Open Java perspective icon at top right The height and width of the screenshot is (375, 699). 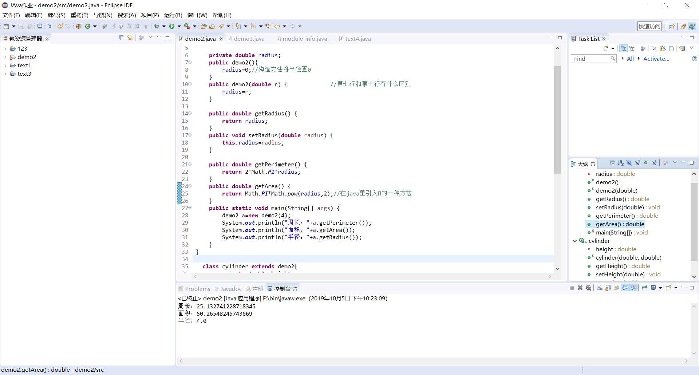pyautogui.click(x=692, y=26)
